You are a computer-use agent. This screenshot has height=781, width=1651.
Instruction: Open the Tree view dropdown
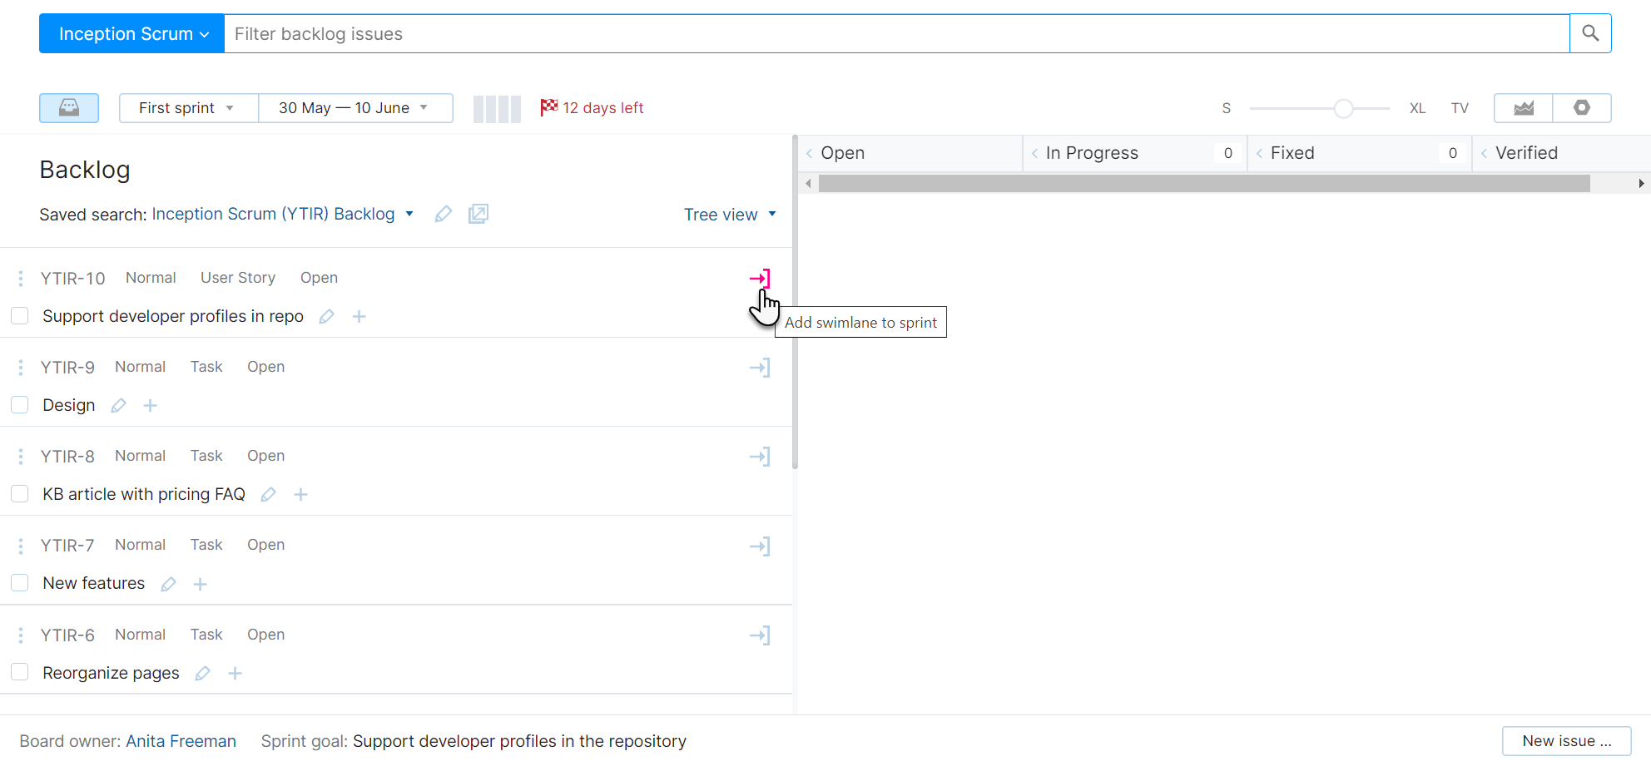click(730, 215)
